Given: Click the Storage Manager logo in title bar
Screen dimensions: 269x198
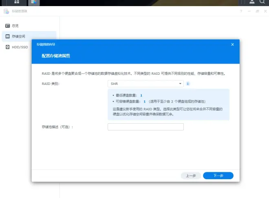Looking at the screenshot, I should 6,11.
